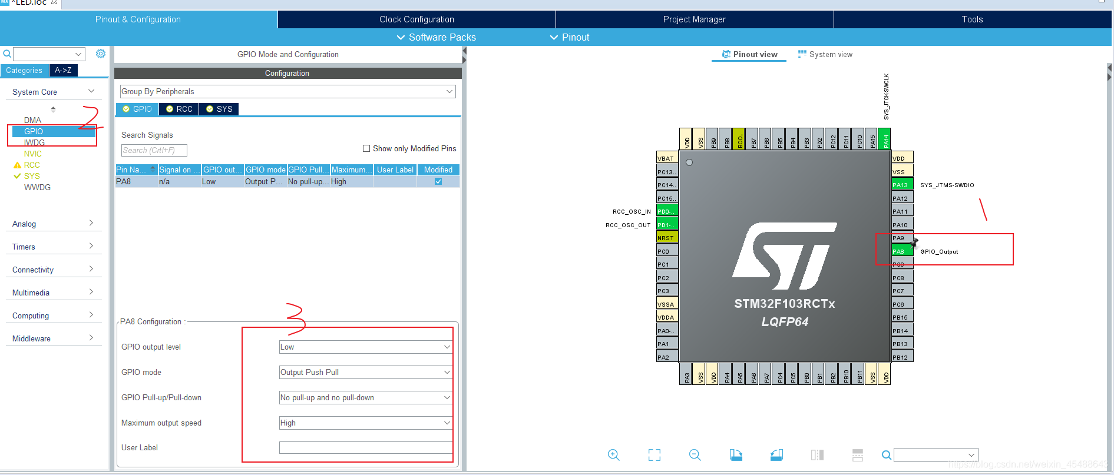Fit the chip to the view

coord(654,455)
